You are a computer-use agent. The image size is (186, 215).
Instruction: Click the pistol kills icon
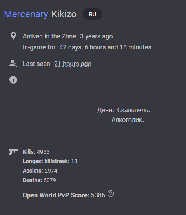tap(13, 152)
